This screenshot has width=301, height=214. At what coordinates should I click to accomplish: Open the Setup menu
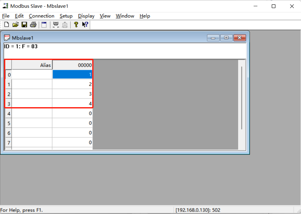pyautogui.click(x=66, y=16)
